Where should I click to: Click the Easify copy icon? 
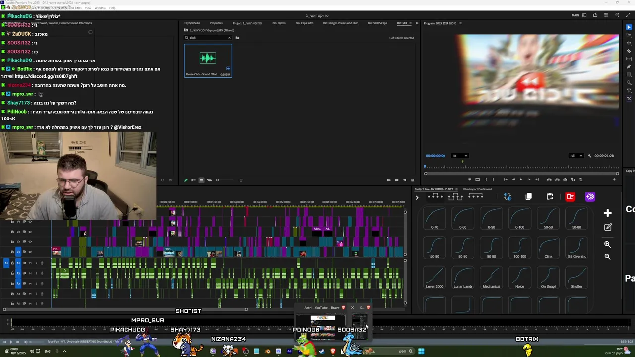tap(529, 197)
